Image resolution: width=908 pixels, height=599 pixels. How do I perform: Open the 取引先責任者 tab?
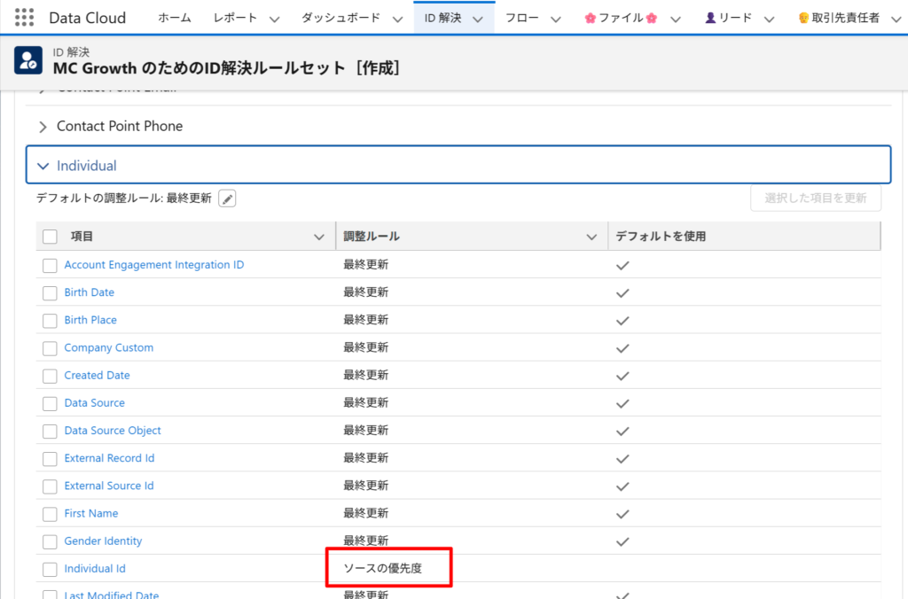pos(839,18)
